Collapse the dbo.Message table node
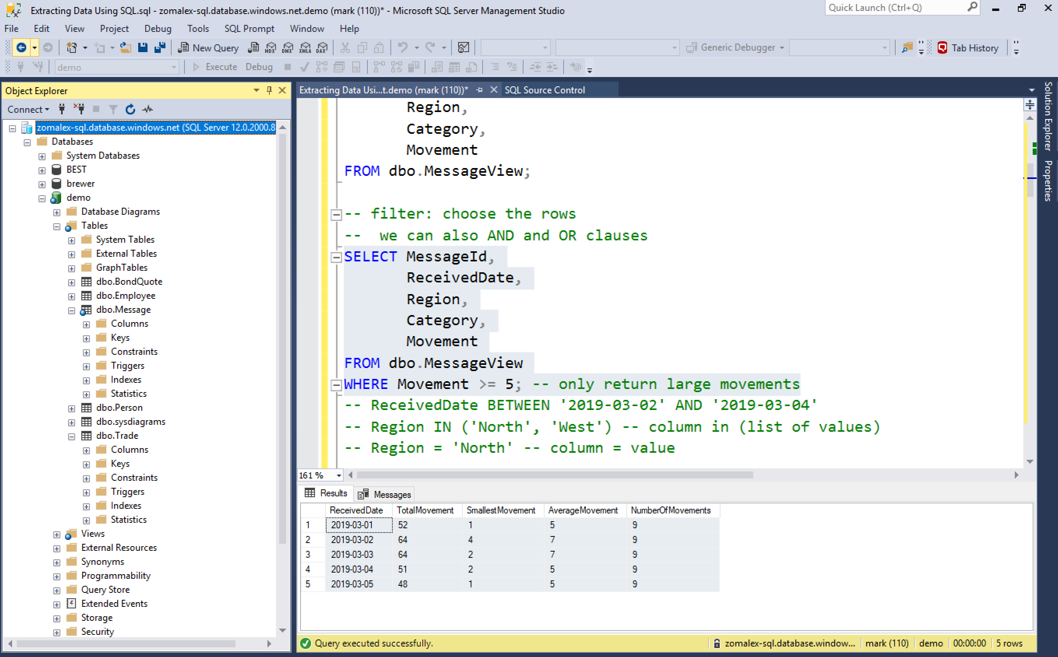The width and height of the screenshot is (1058, 657). [72, 310]
